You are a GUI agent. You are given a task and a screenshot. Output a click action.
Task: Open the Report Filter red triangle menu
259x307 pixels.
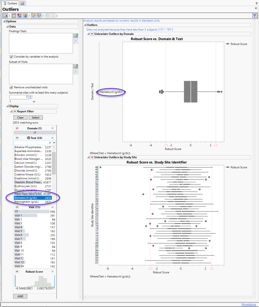coord(15,112)
